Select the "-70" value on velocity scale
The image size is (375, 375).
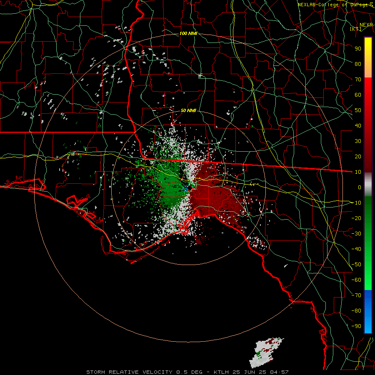356,295
